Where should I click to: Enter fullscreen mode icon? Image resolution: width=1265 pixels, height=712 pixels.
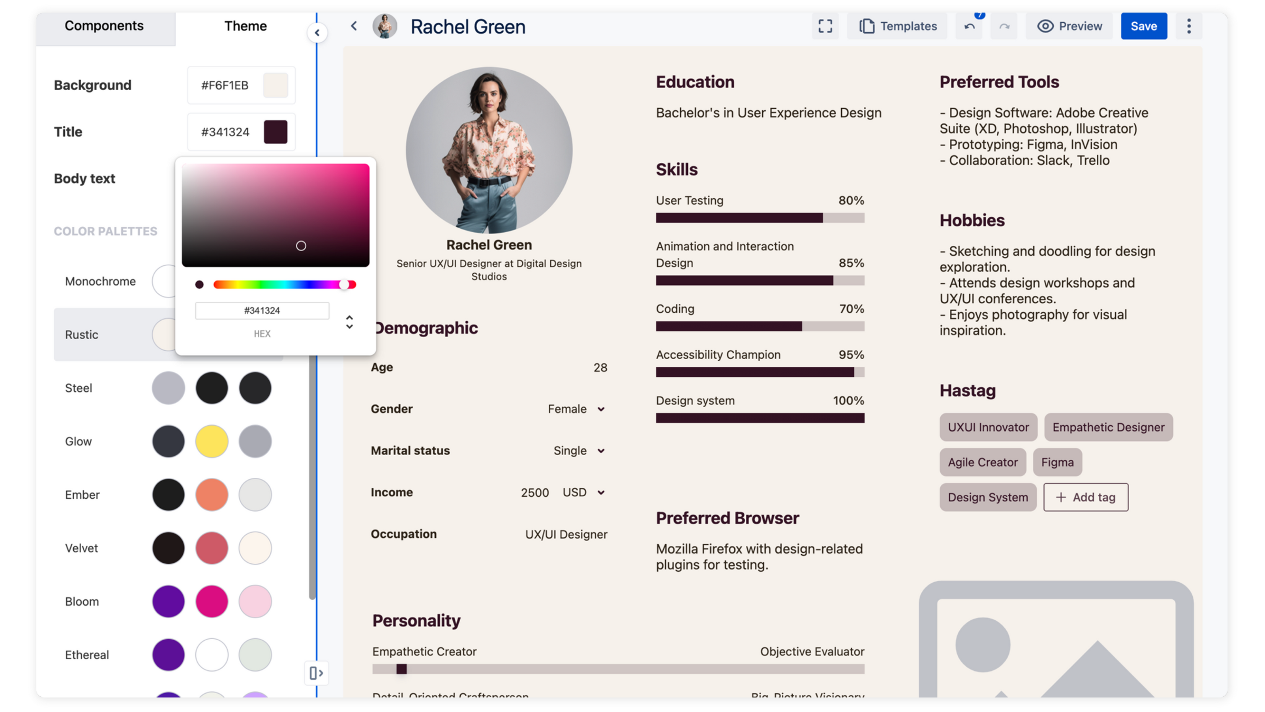tap(825, 26)
